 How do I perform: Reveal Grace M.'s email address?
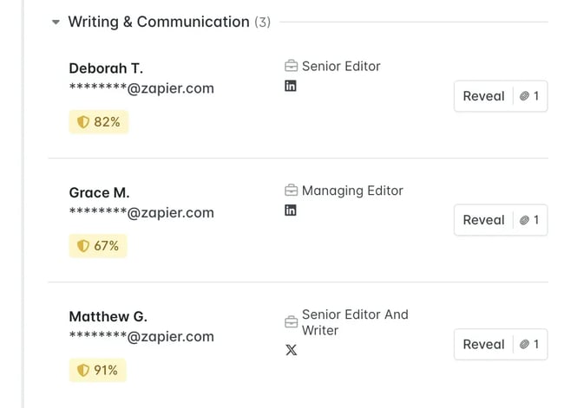click(x=501, y=220)
